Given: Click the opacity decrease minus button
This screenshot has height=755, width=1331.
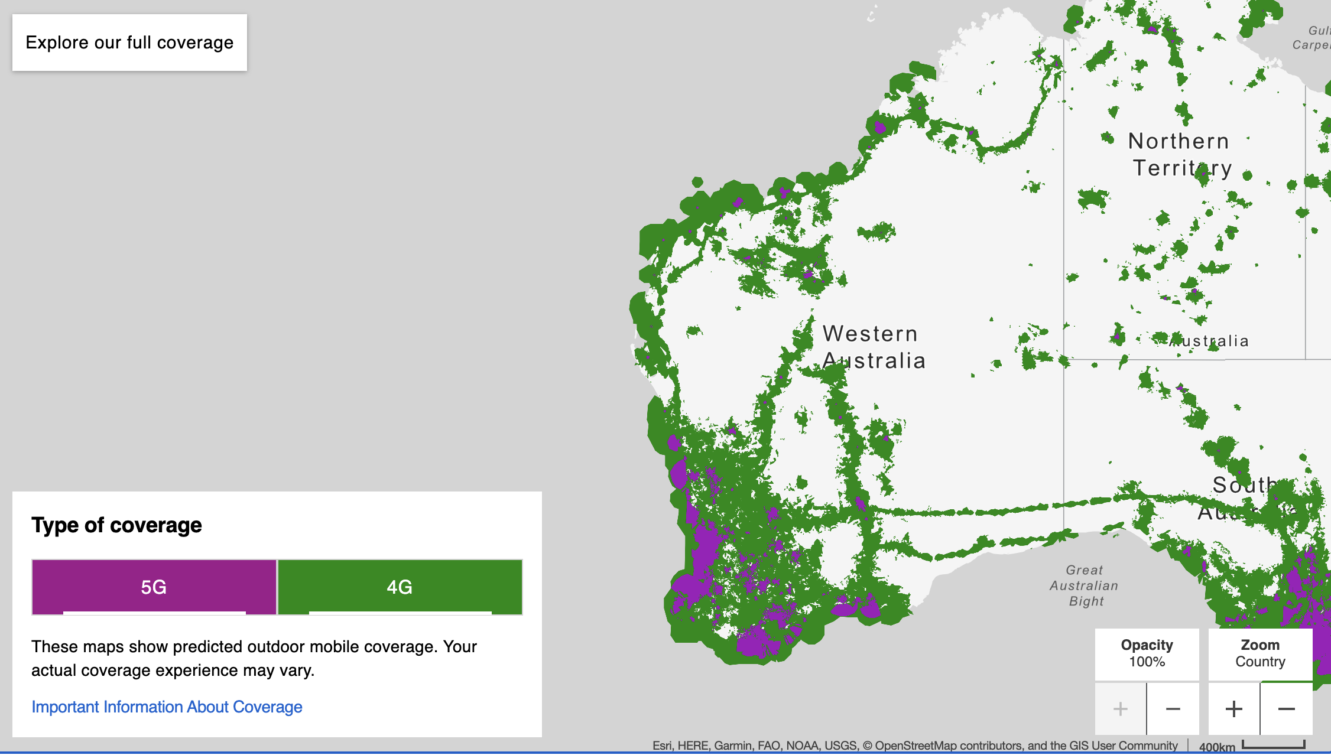Looking at the screenshot, I should [x=1173, y=708].
